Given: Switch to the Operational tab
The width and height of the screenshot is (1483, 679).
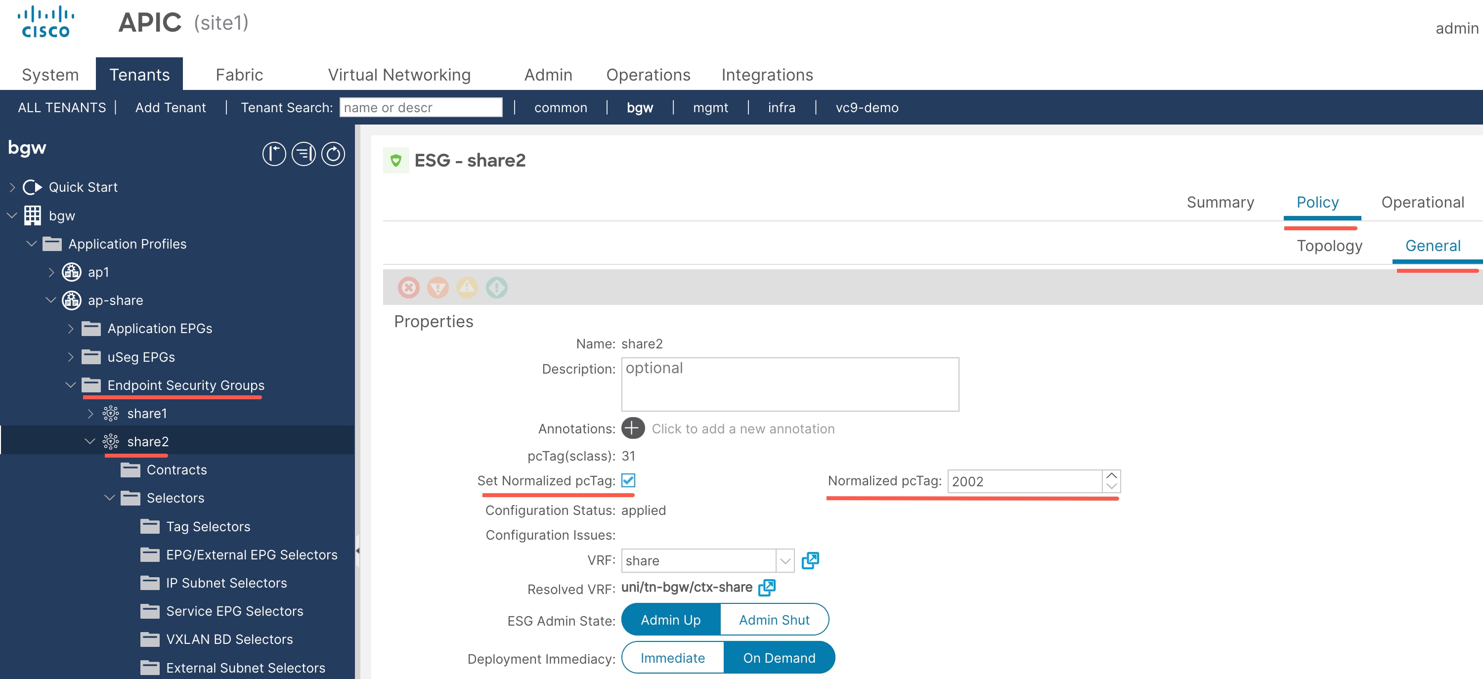Looking at the screenshot, I should [x=1423, y=202].
